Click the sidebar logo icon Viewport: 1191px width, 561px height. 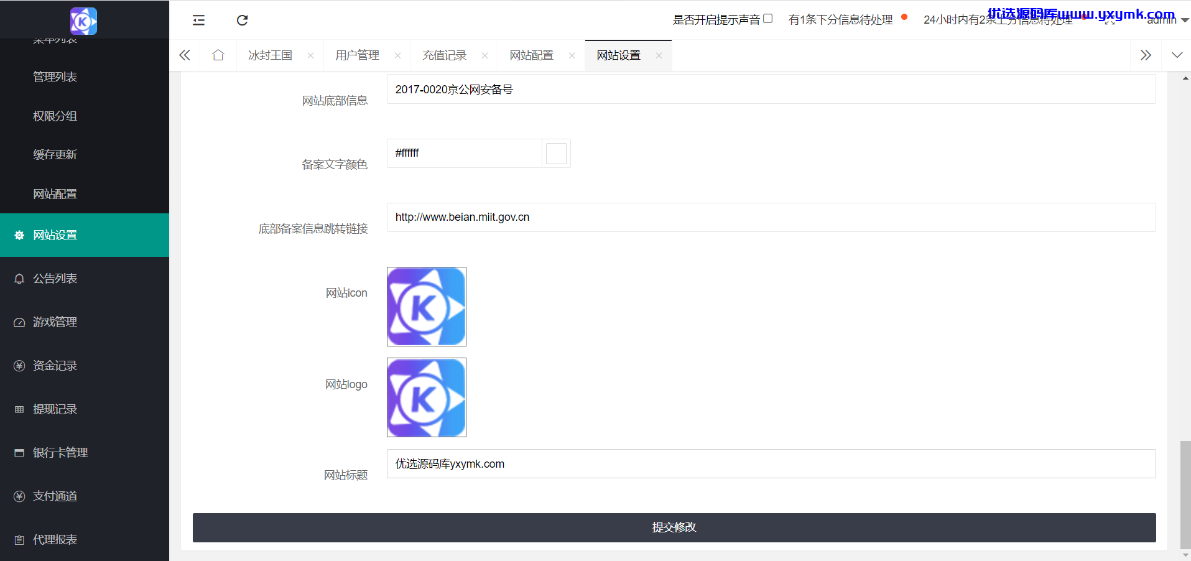(x=83, y=21)
